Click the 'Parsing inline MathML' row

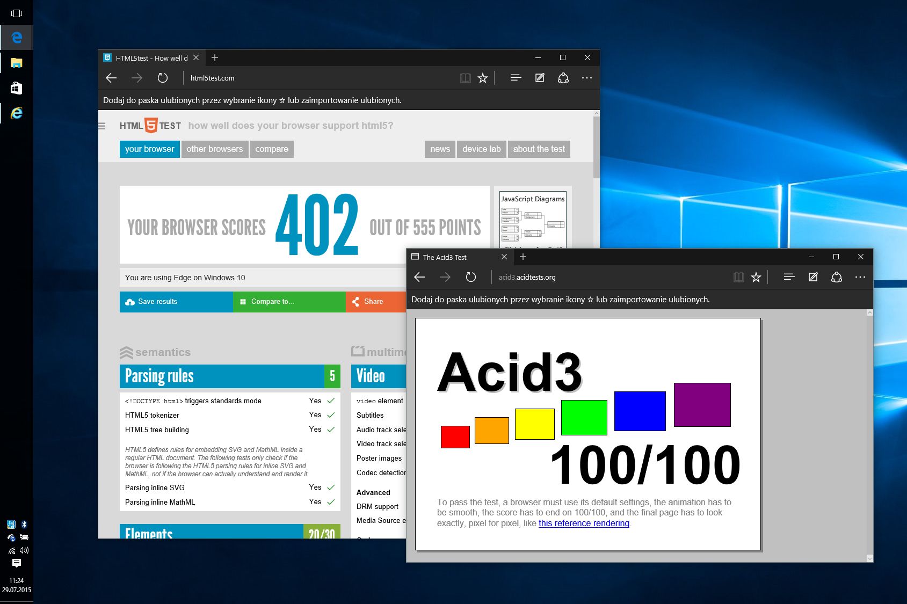point(230,502)
